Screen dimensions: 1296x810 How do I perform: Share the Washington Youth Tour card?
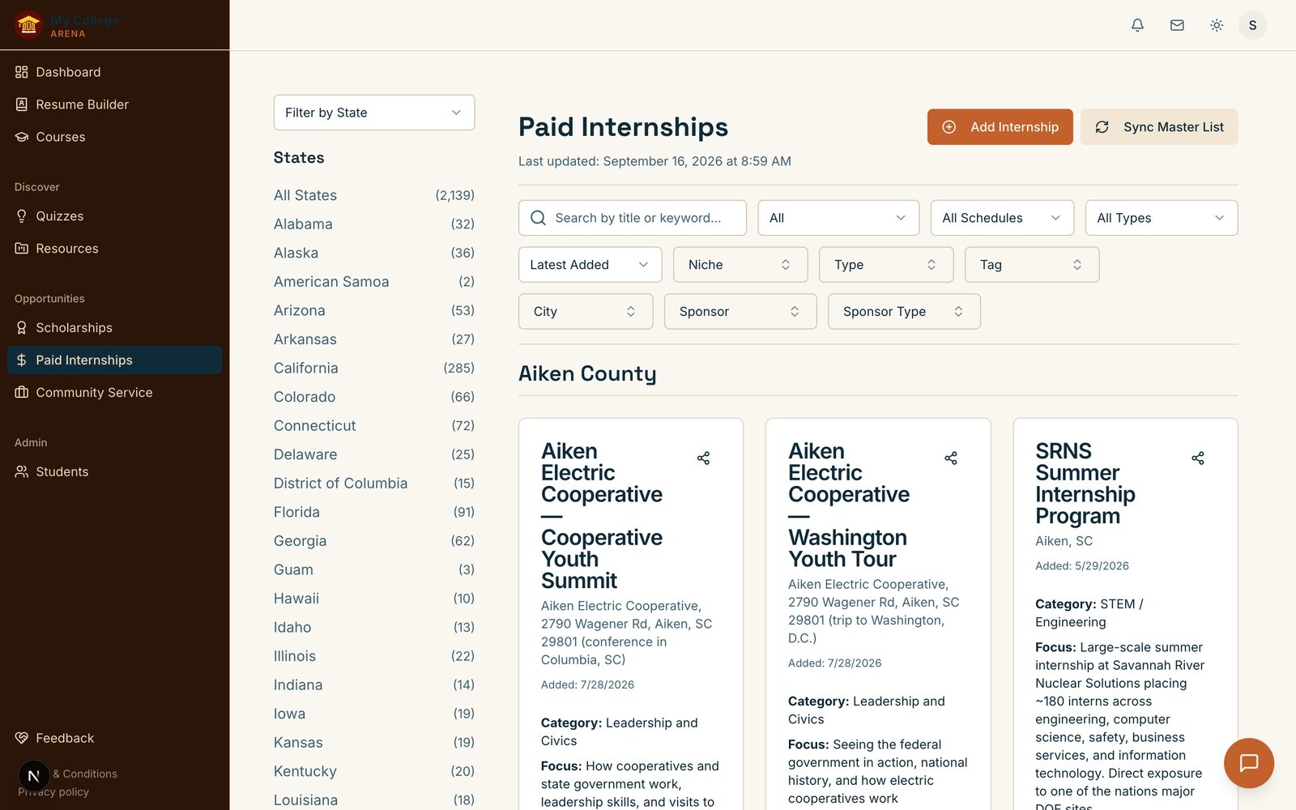951,458
